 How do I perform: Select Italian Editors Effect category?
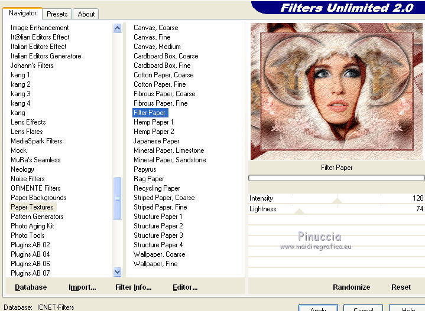coord(38,47)
